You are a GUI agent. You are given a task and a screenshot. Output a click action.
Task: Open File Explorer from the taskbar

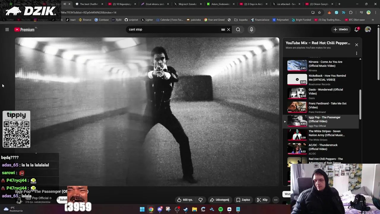point(194,209)
